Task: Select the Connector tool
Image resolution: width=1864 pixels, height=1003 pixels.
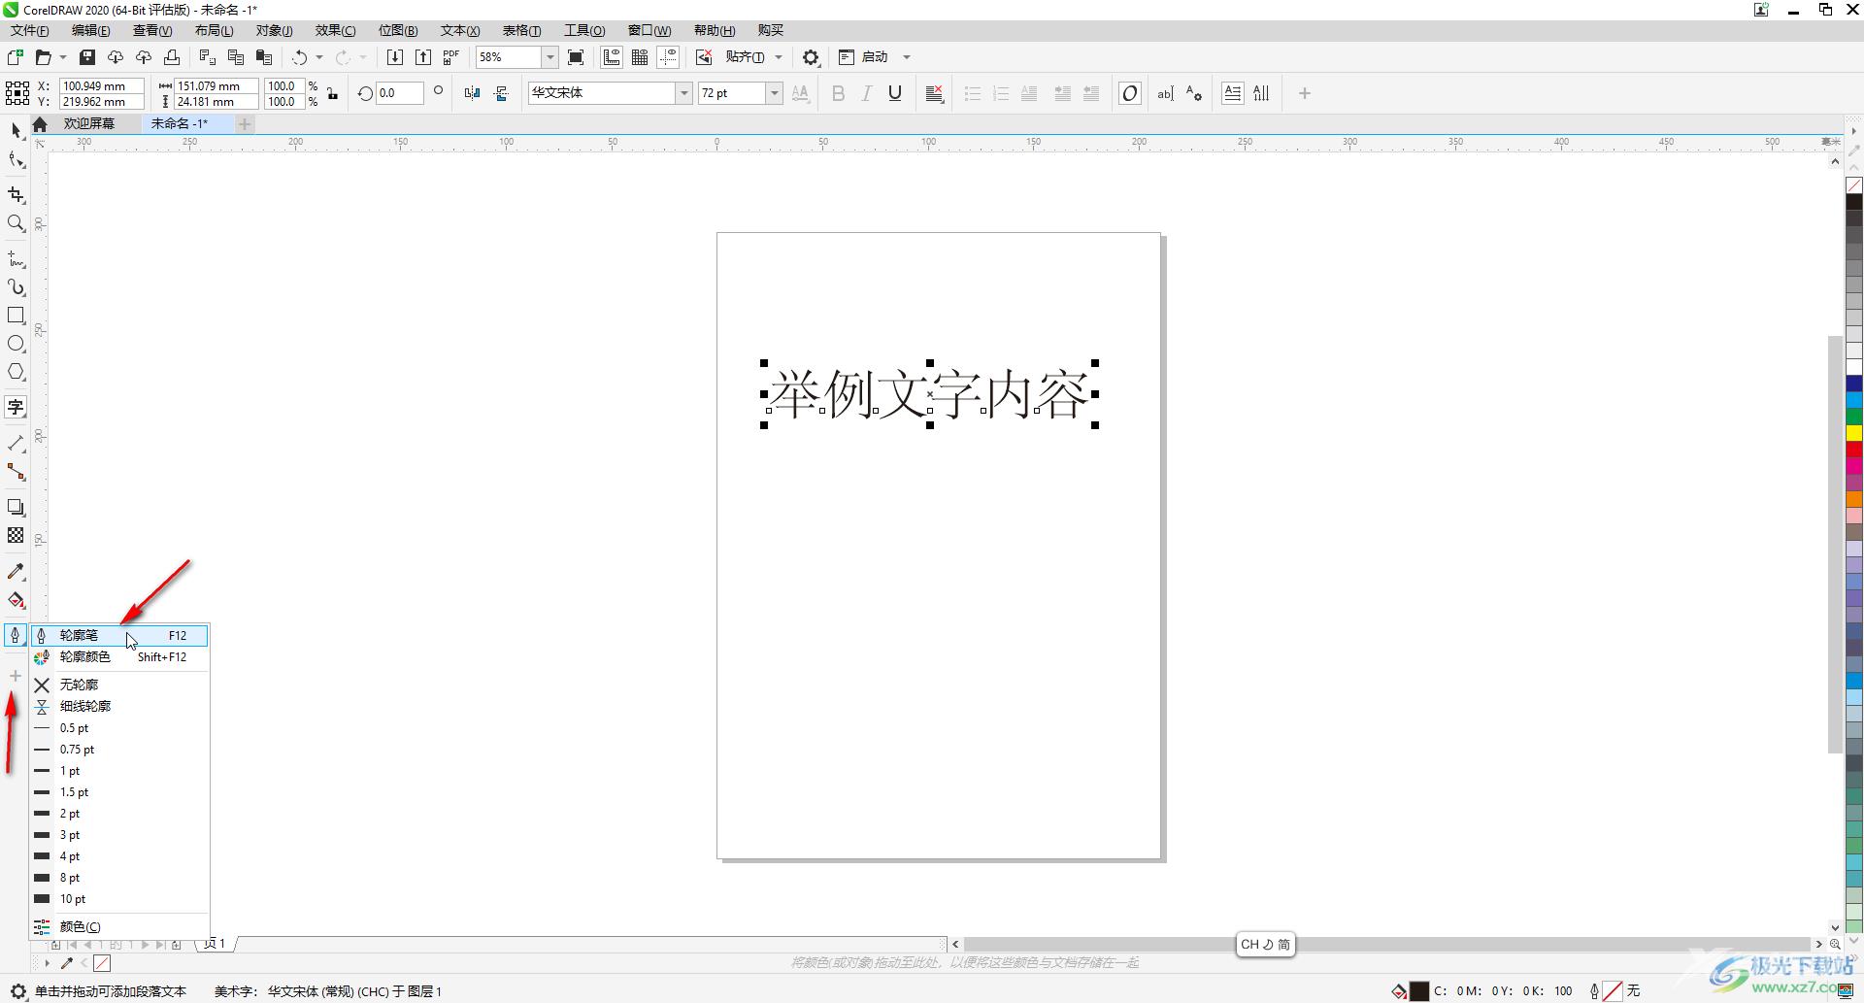Action: coord(16,472)
